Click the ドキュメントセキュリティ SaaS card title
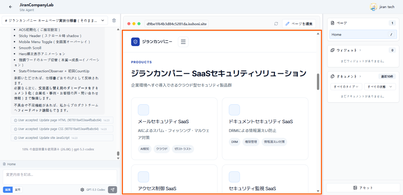 coord(261,122)
